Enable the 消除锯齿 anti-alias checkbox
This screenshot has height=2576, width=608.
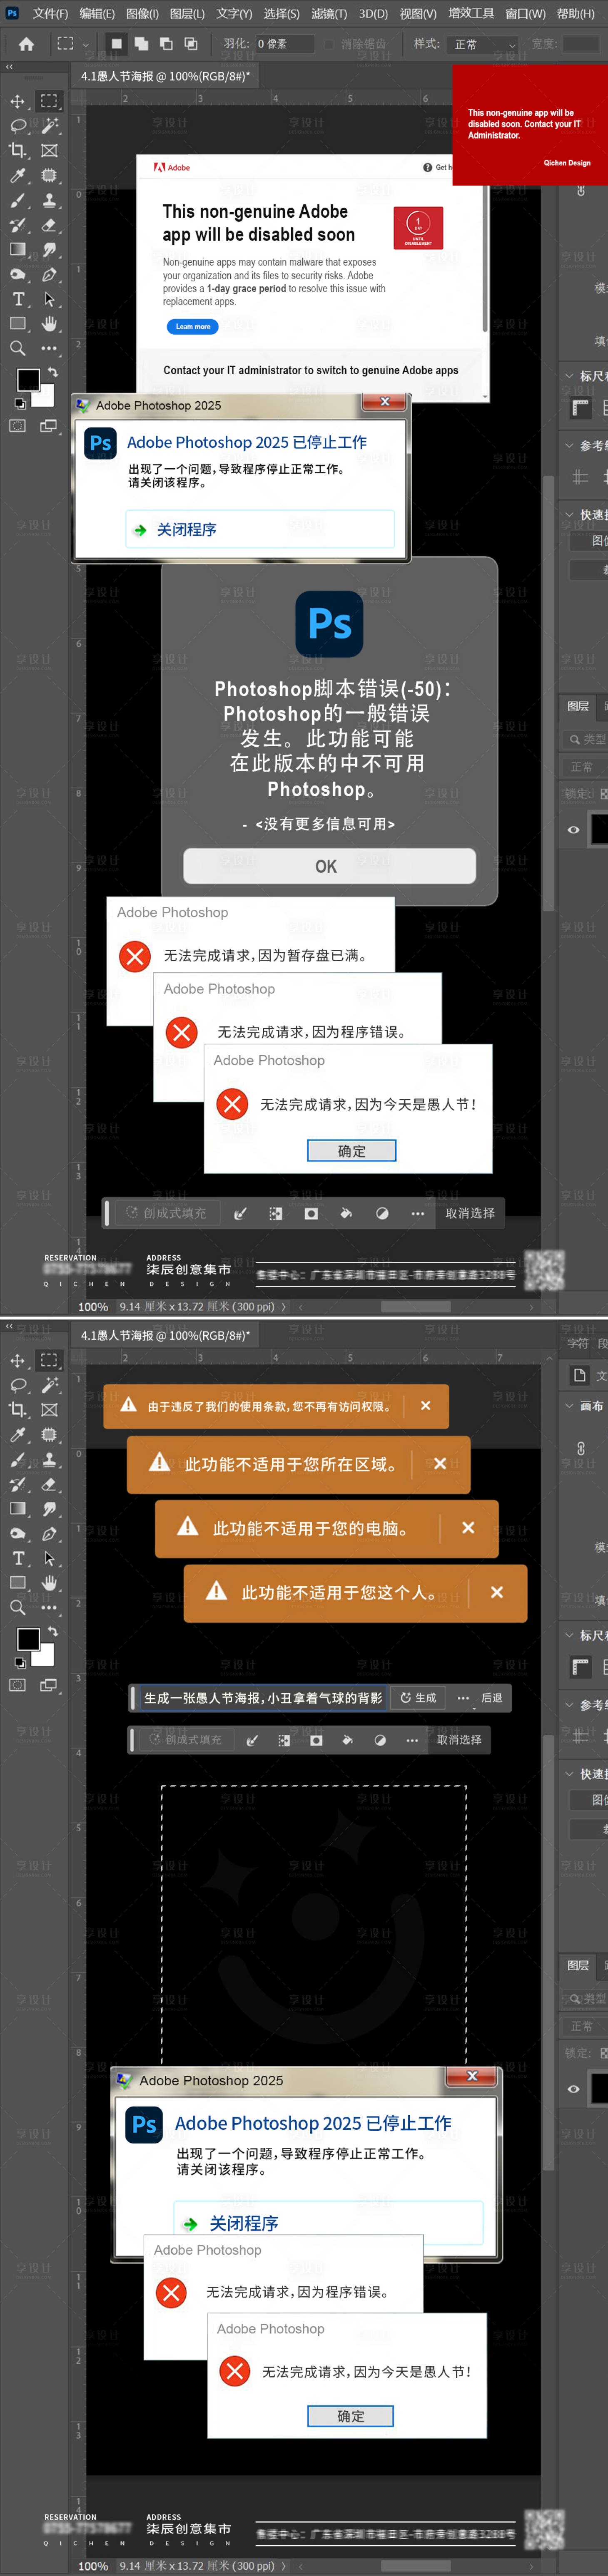pos(329,44)
